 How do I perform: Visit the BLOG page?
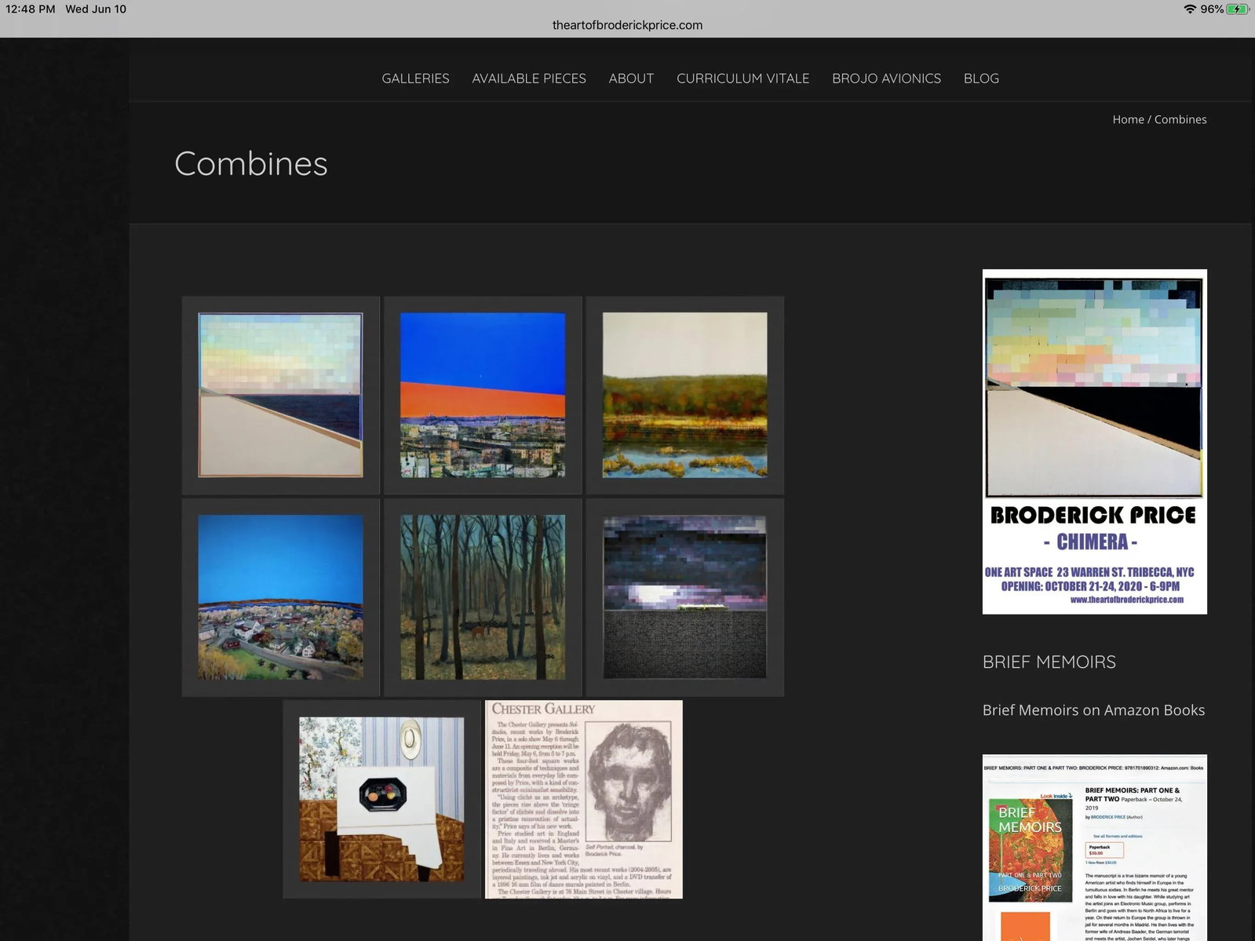pyautogui.click(x=981, y=78)
